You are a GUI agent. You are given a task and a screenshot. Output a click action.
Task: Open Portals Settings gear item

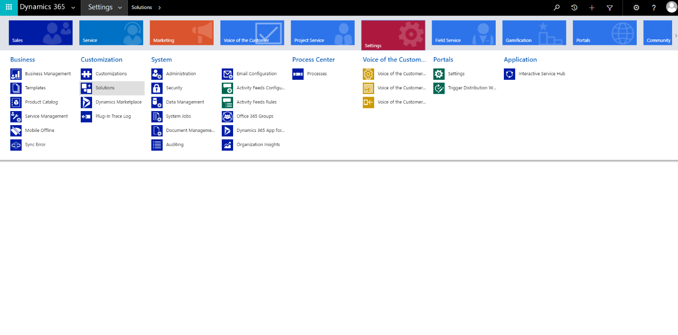pyautogui.click(x=439, y=74)
